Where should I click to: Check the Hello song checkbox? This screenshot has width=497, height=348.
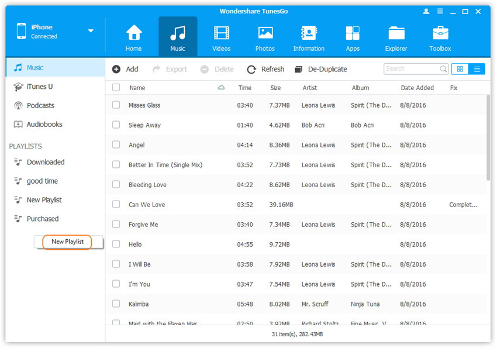[x=116, y=244]
